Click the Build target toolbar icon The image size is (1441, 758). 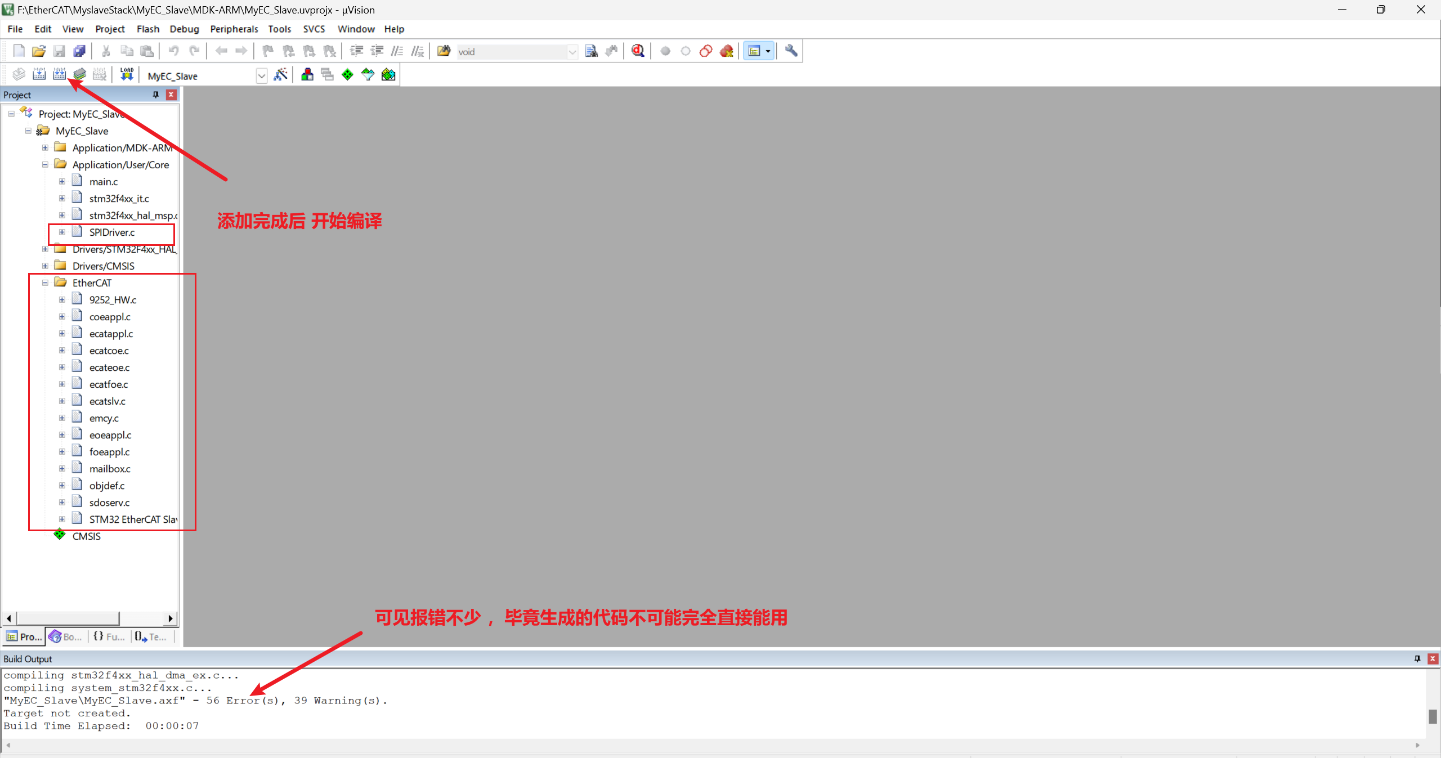coord(39,74)
